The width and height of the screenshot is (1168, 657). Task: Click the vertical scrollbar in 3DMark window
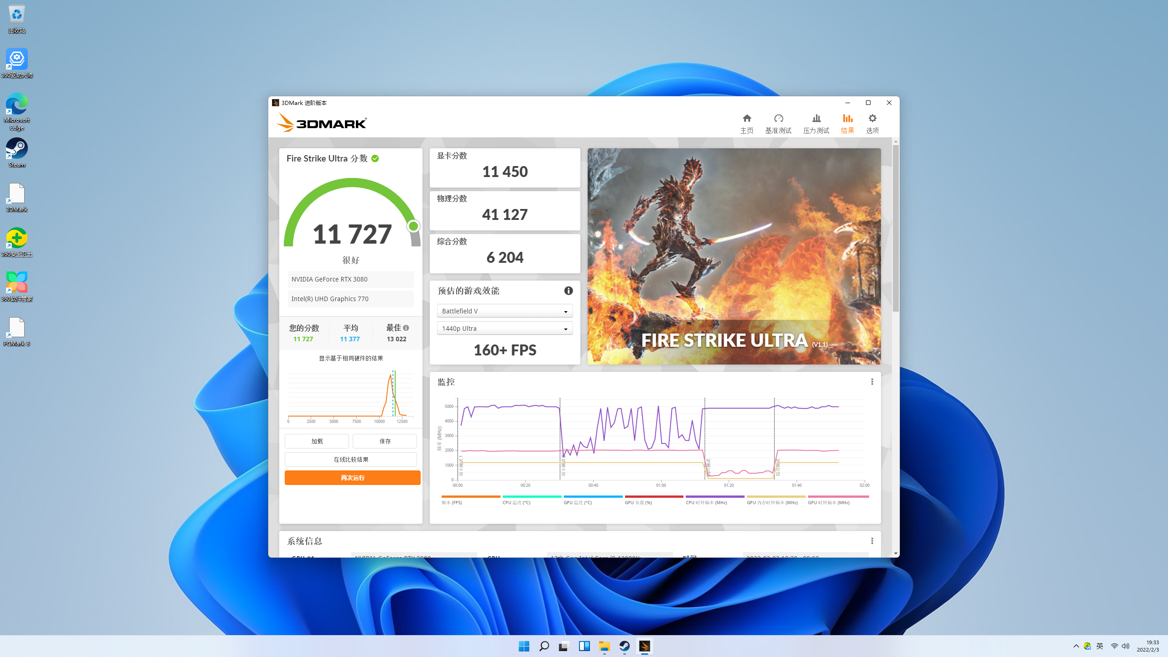coord(896,228)
